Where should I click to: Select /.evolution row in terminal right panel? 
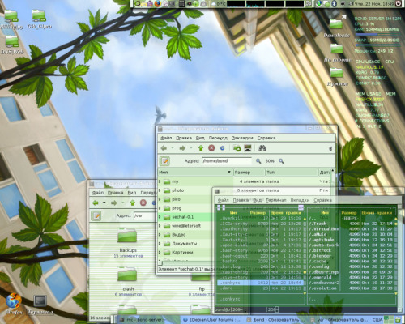[x=352, y=288]
